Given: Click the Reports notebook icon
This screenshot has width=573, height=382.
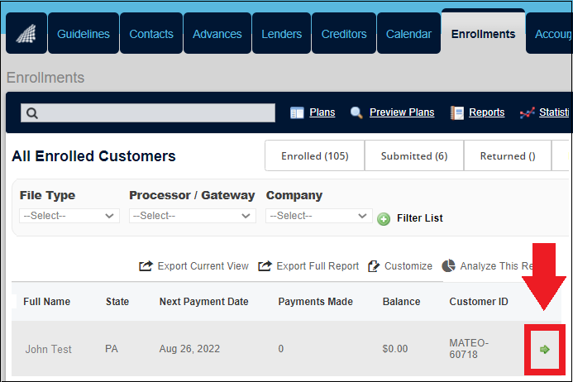Looking at the screenshot, I should click(x=456, y=112).
